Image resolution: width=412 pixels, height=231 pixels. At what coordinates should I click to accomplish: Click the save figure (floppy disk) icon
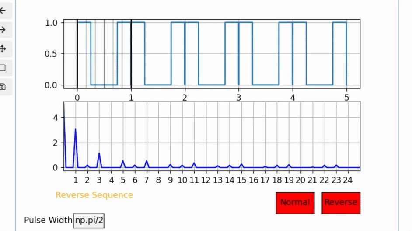pos(3,86)
